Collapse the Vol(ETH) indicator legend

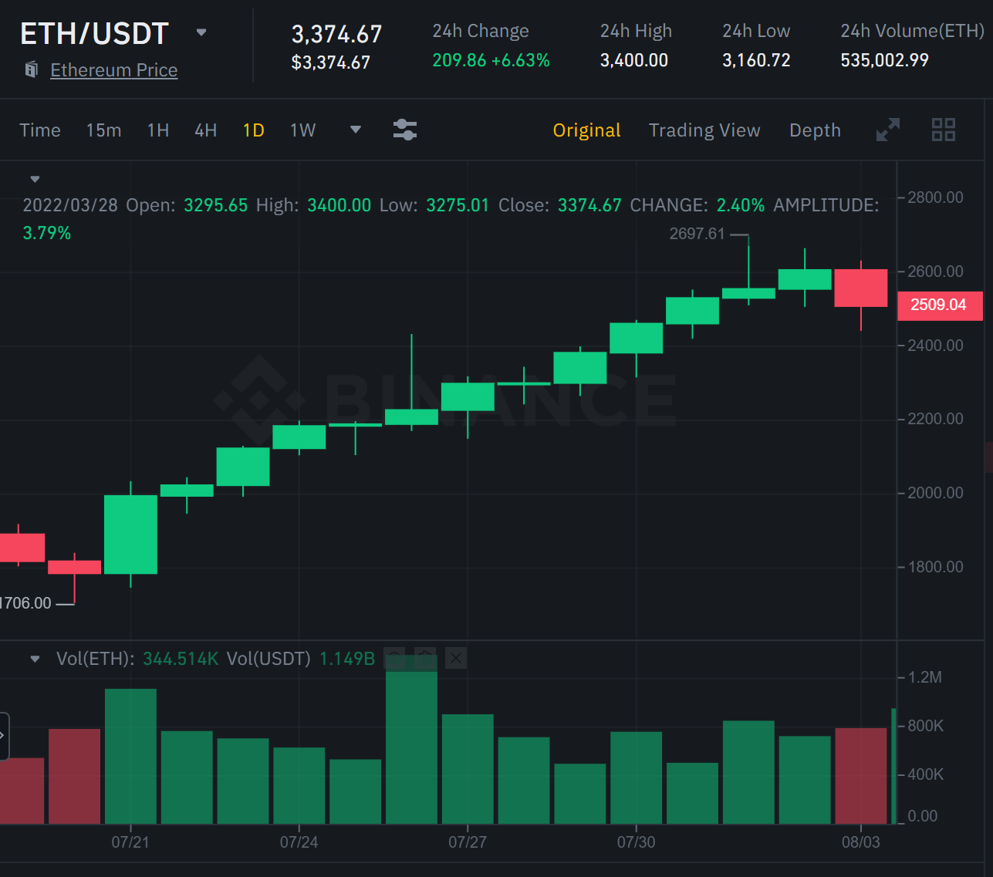(x=35, y=659)
